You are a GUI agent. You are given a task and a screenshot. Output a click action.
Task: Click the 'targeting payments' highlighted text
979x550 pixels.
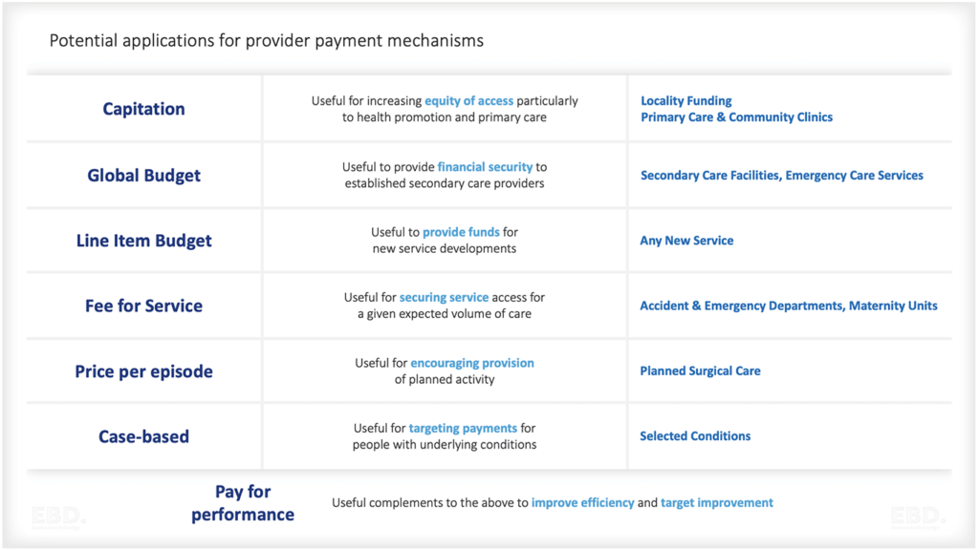[463, 428]
